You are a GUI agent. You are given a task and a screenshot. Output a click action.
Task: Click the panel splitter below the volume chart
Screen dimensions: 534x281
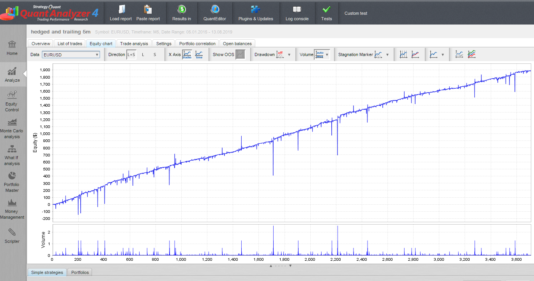click(x=280, y=266)
